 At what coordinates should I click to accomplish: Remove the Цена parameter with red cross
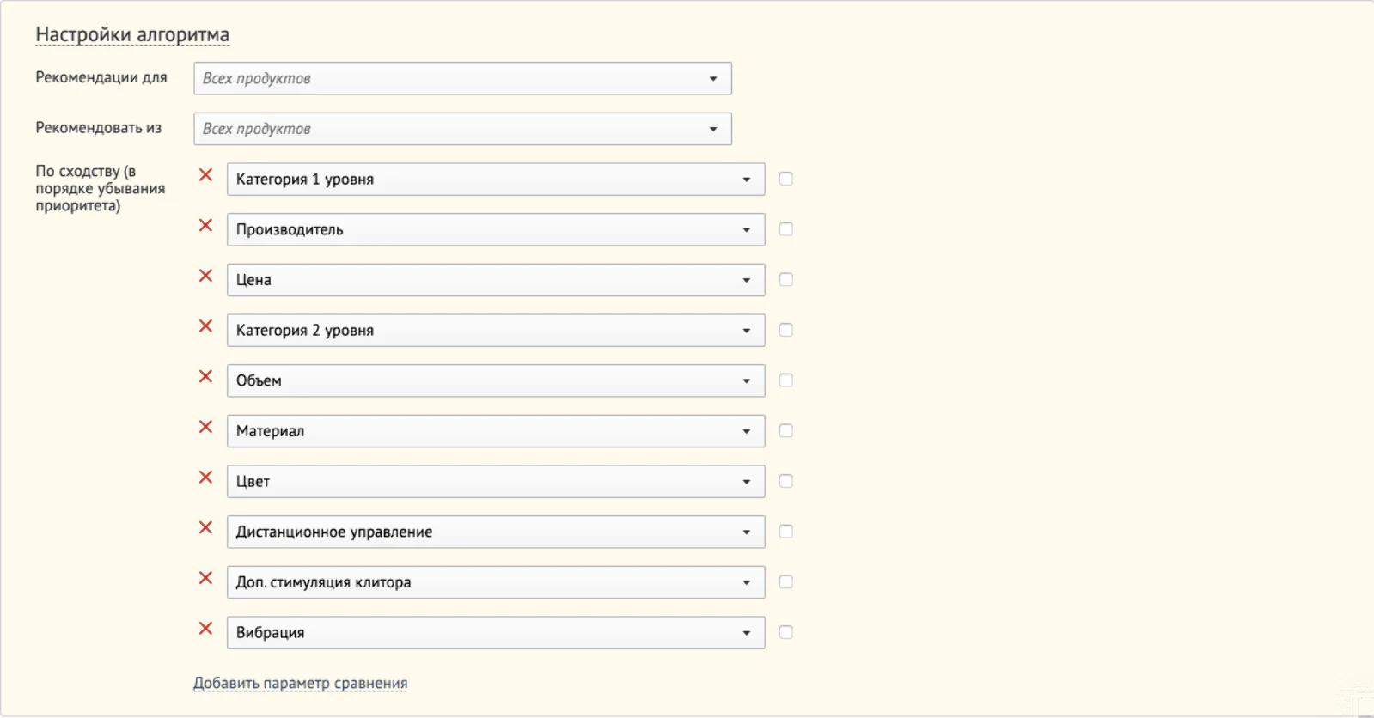tap(205, 276)
